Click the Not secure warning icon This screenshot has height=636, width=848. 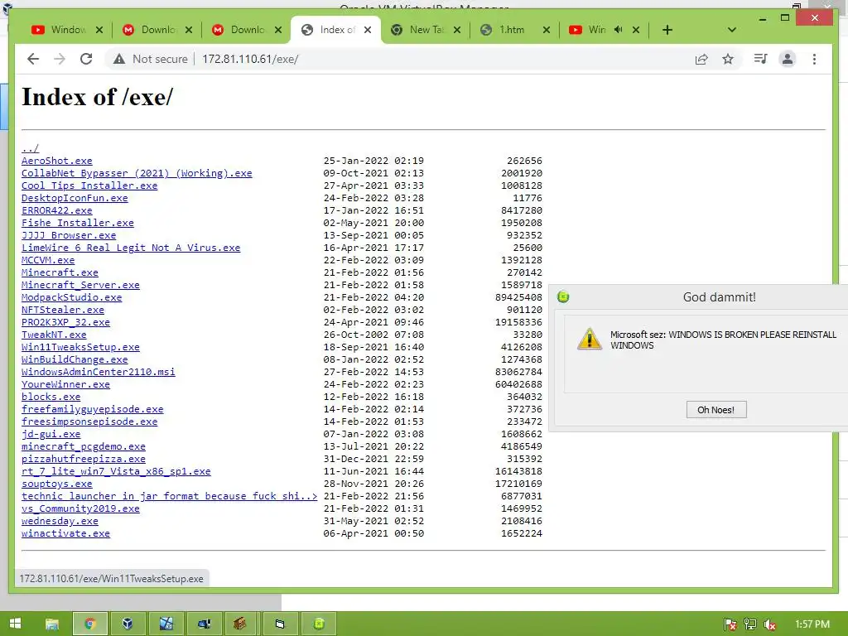[x=119, y=59]
